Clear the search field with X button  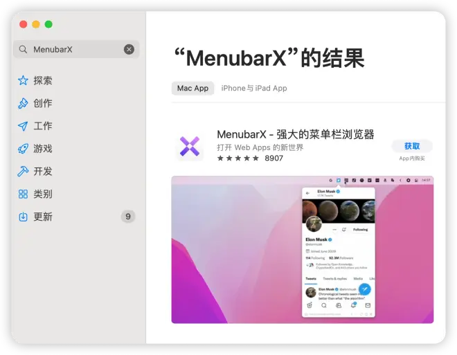click(129, 49)
